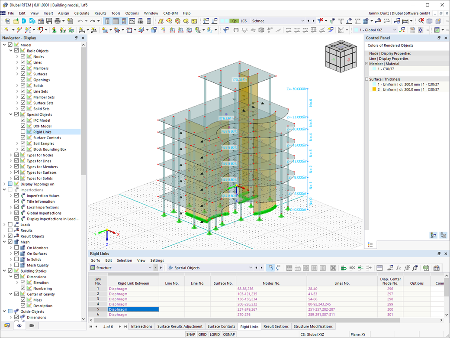
Task: Go to next table page arrow
Action: tap(120, 326)
